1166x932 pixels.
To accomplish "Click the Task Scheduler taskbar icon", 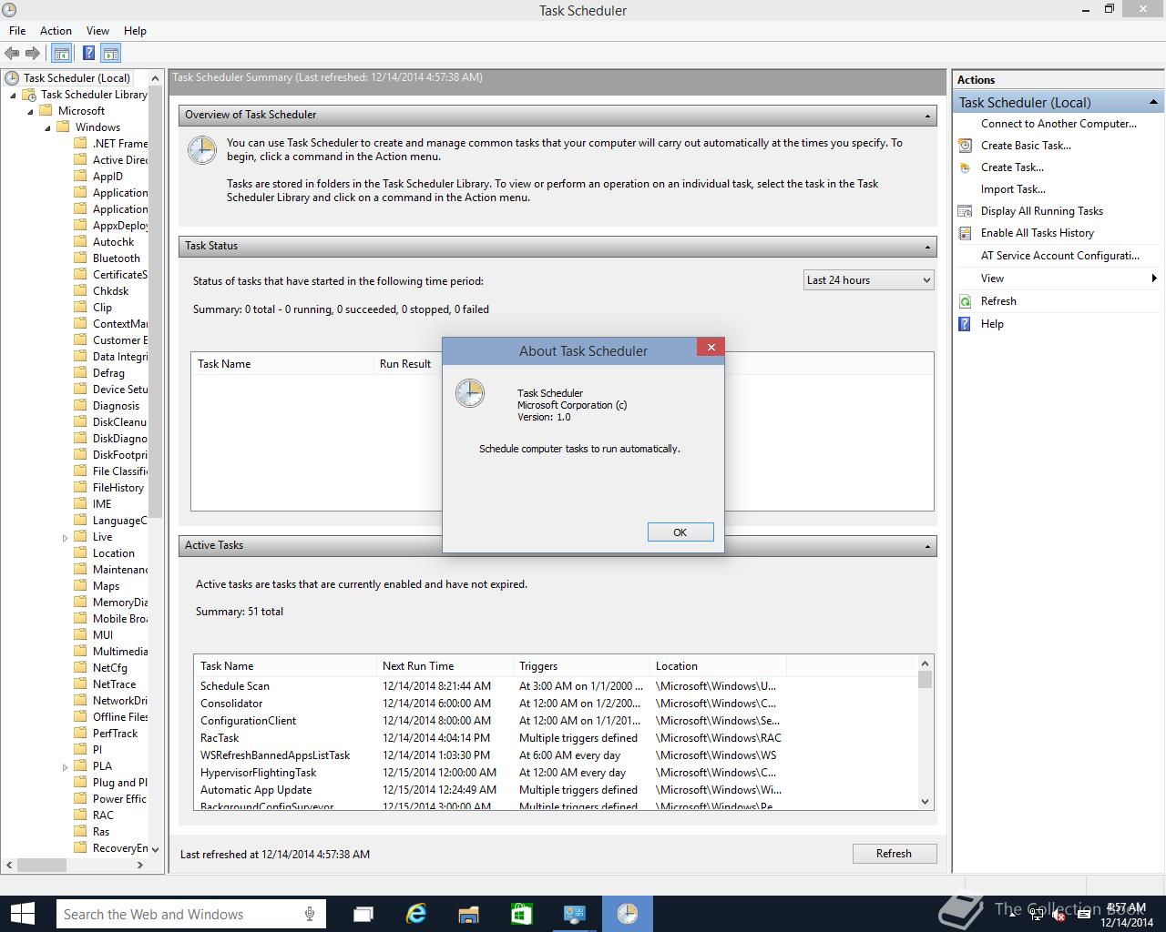I will click(x=628, y=914).
